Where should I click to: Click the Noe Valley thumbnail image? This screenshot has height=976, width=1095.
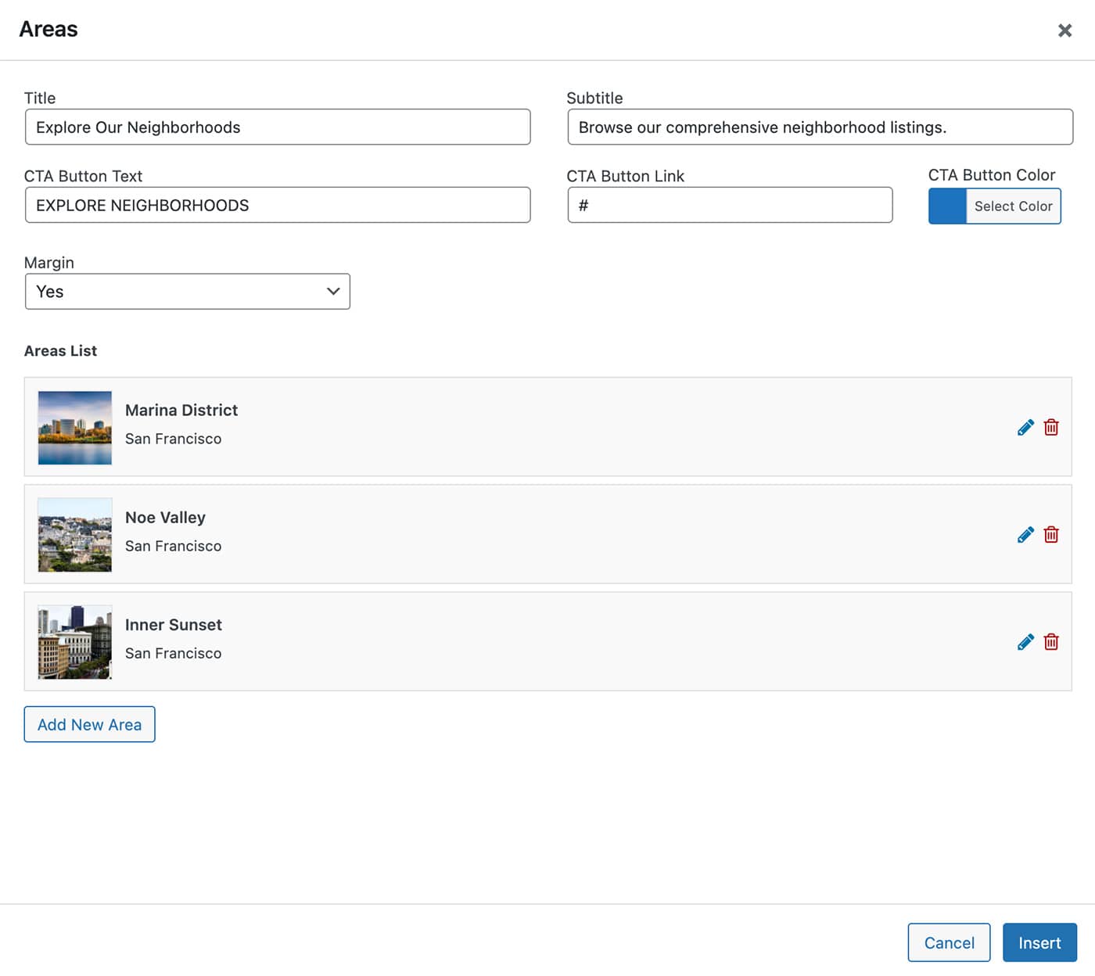coord(75,535)
